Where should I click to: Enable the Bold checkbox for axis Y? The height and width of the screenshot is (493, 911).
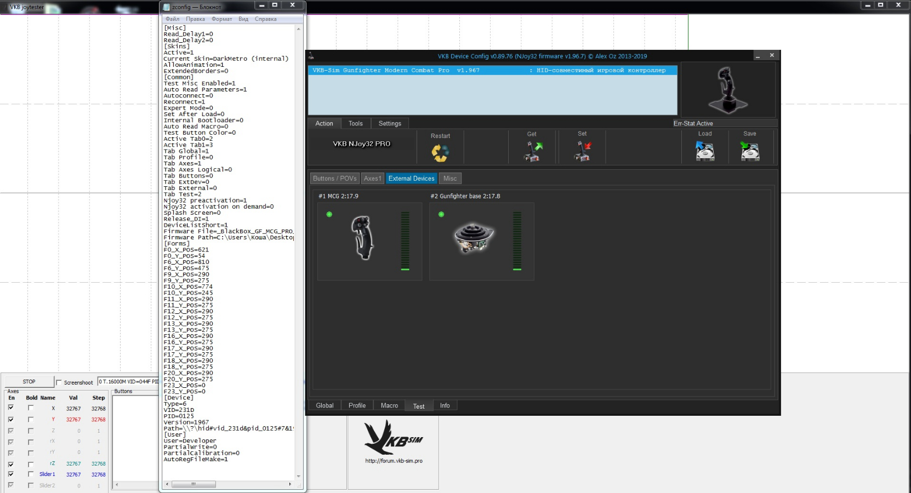(x=31, y=420)
